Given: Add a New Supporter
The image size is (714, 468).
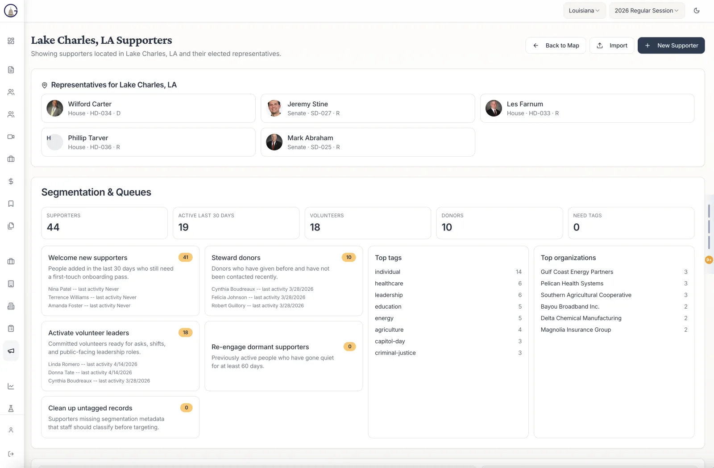Looking at the screenshot, I should point(671,46).
